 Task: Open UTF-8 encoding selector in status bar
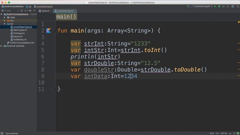224,133
